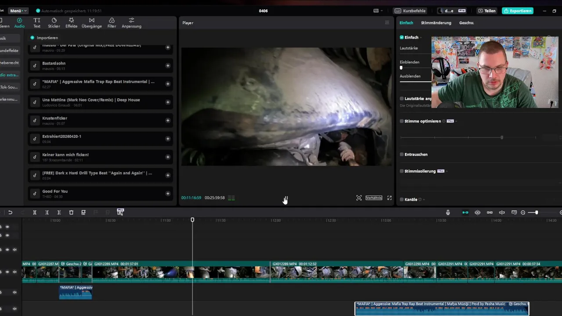Click the timeline zoom-out magnifier icon
Viewport: 562px width, 316px height.
523,212
